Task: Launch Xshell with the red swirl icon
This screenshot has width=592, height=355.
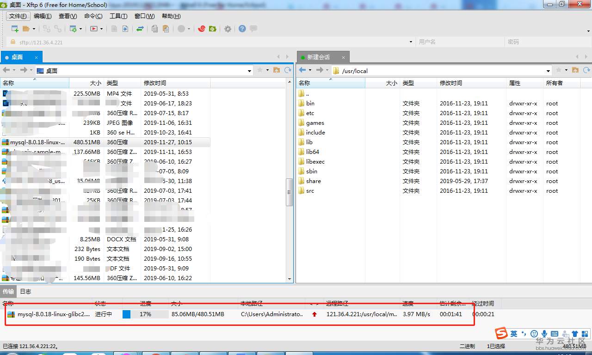Action: pyautogui.click(x=202, y=29)
